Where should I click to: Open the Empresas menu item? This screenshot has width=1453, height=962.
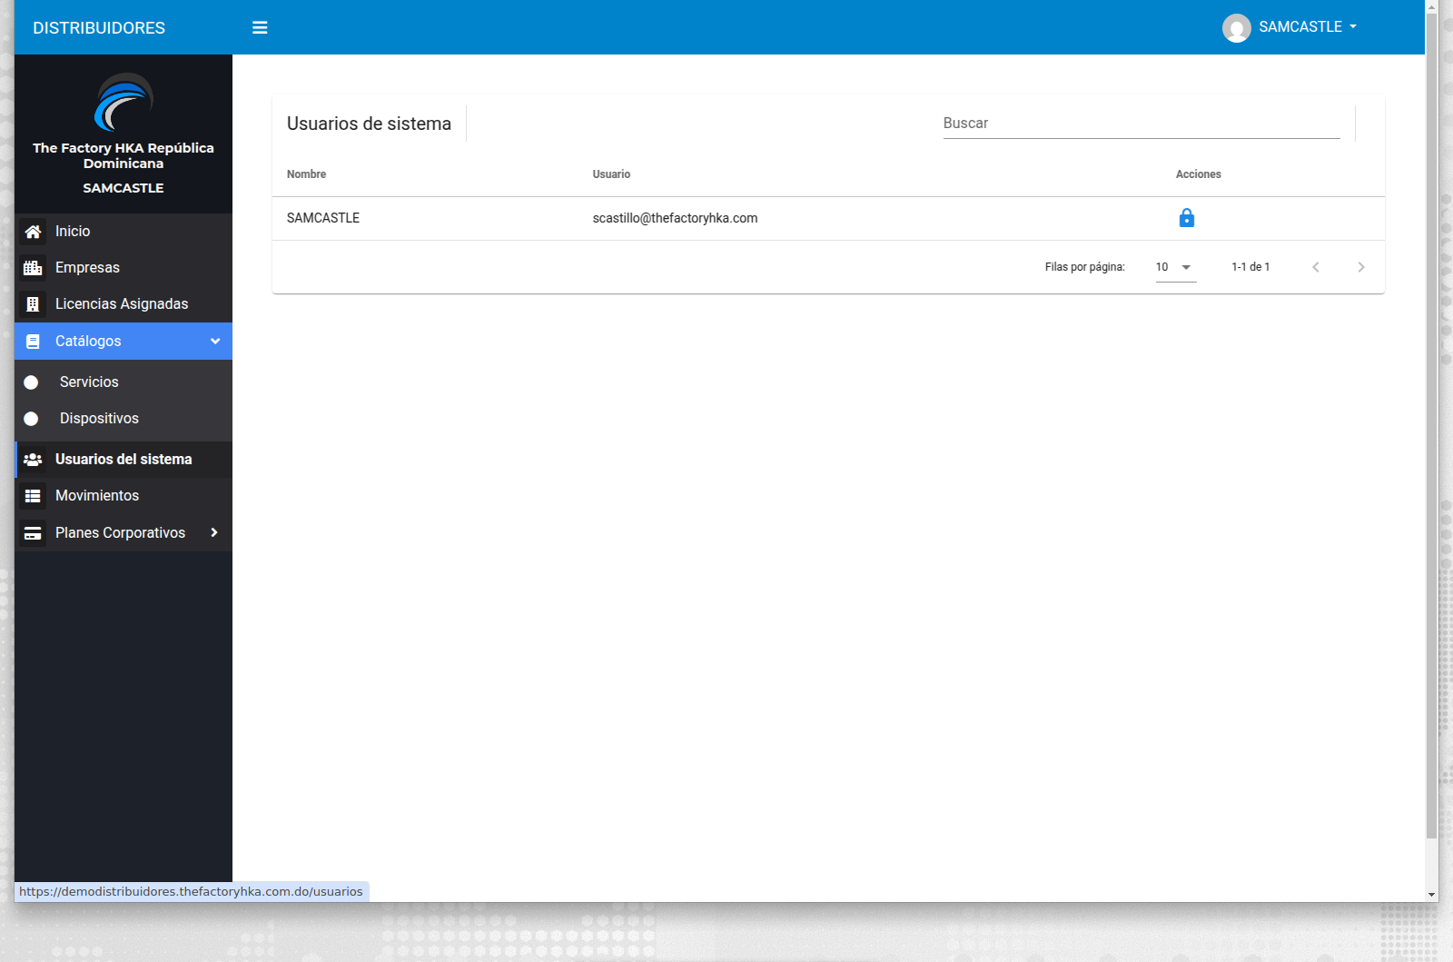[x=124, y=268]
